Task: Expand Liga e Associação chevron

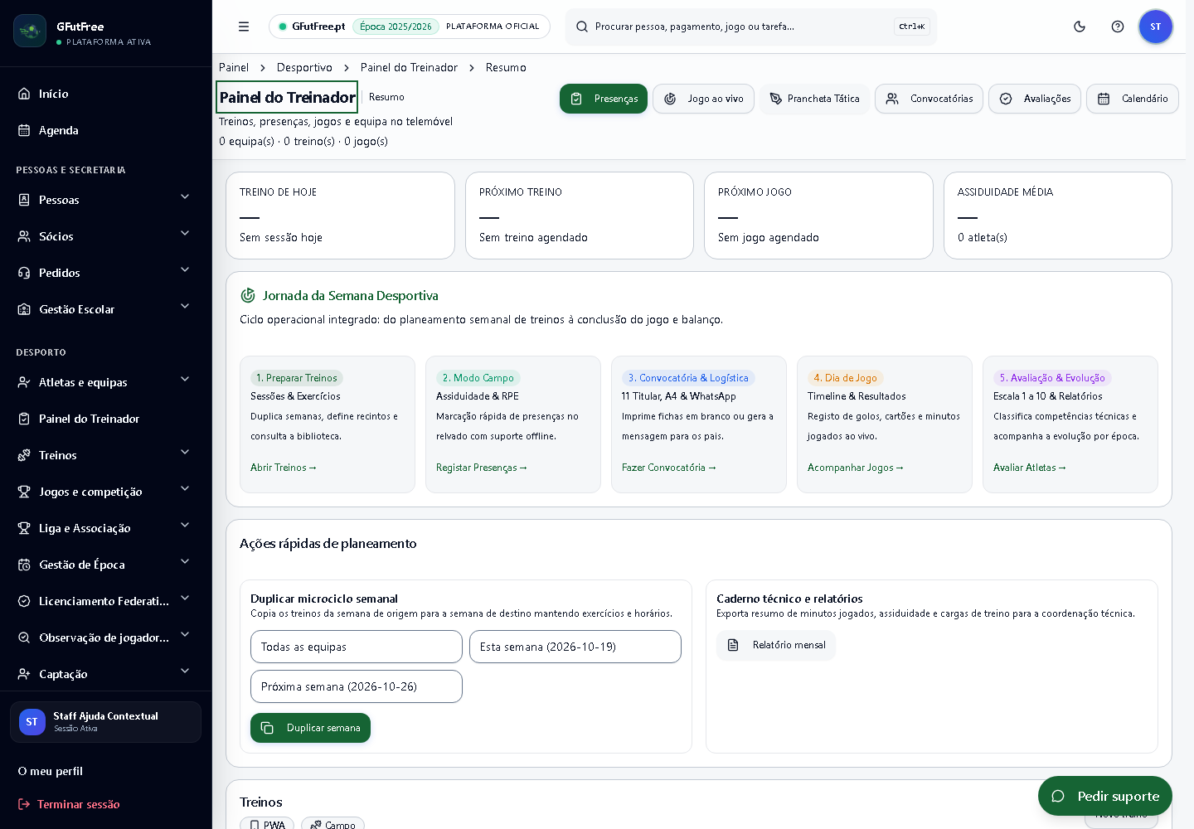Action: pyautogui.click(x=185, y=526)
